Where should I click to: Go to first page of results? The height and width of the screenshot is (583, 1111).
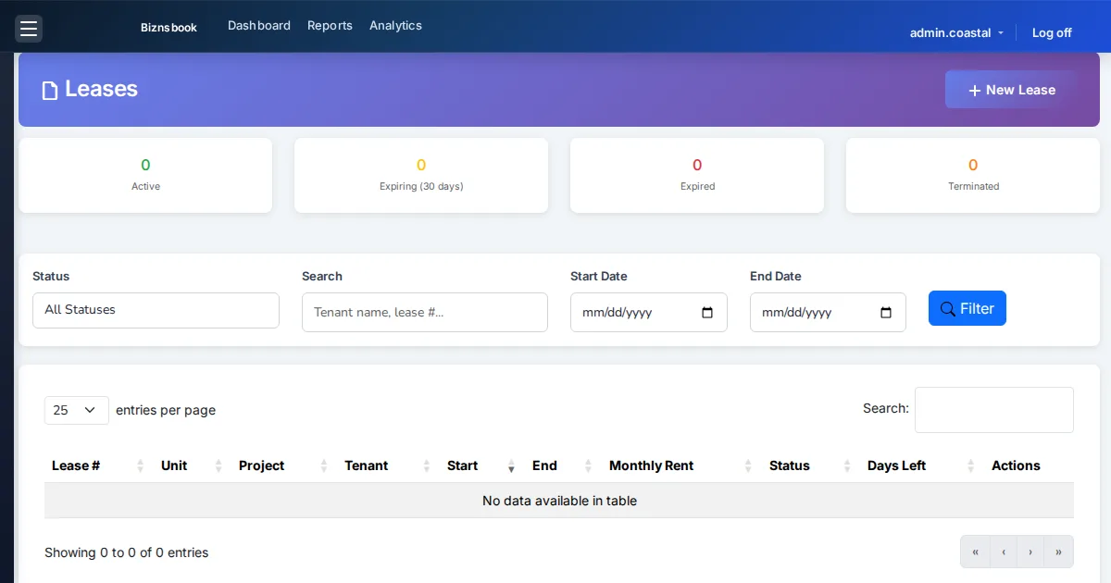coord(975,552)
